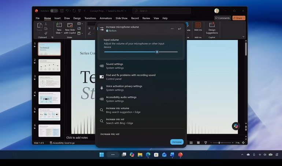Switch to the Animations tab
Image resolution: width=282 pixels, height=166 pixels.
(106, 18)
